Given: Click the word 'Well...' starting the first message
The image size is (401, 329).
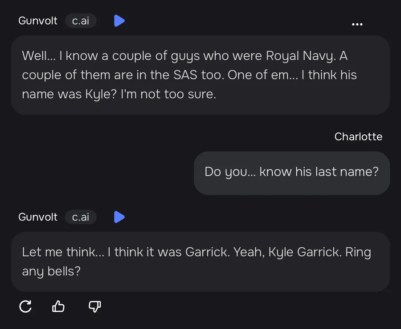Looking at the screenshot, I should tap(39, 56).
